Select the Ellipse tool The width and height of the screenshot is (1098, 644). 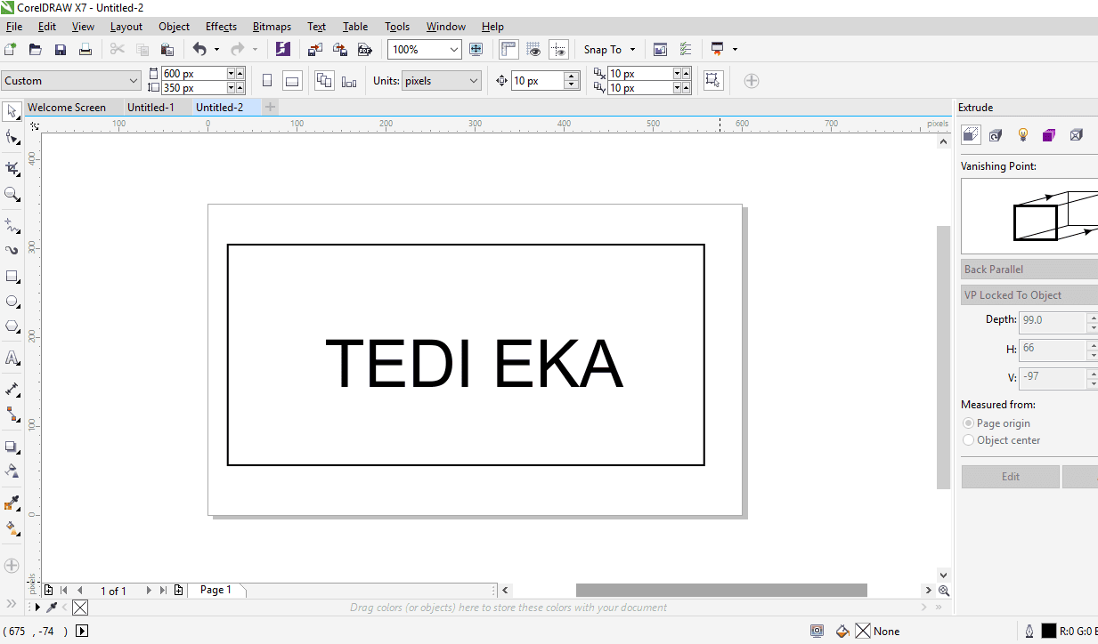(12, 302)
